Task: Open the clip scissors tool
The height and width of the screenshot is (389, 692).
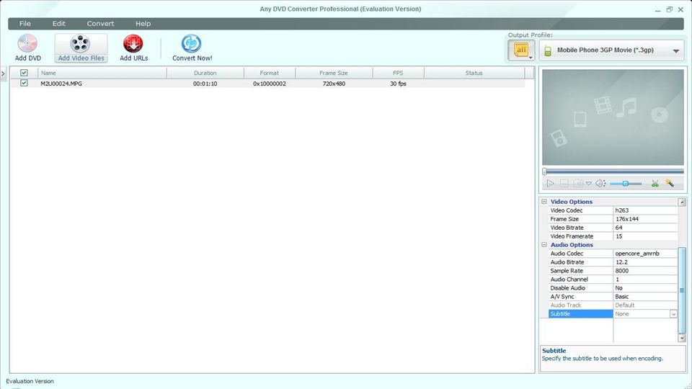Action: coord(655,183)
